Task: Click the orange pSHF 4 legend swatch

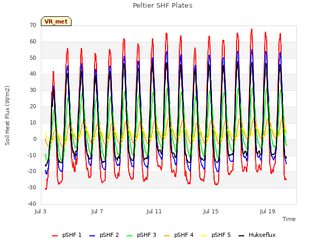Action: [167, 236]
